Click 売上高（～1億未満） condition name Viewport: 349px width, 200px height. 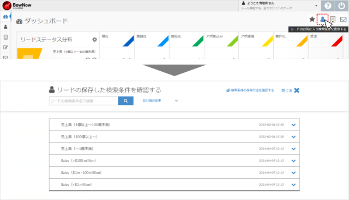(x=77, y=148)
